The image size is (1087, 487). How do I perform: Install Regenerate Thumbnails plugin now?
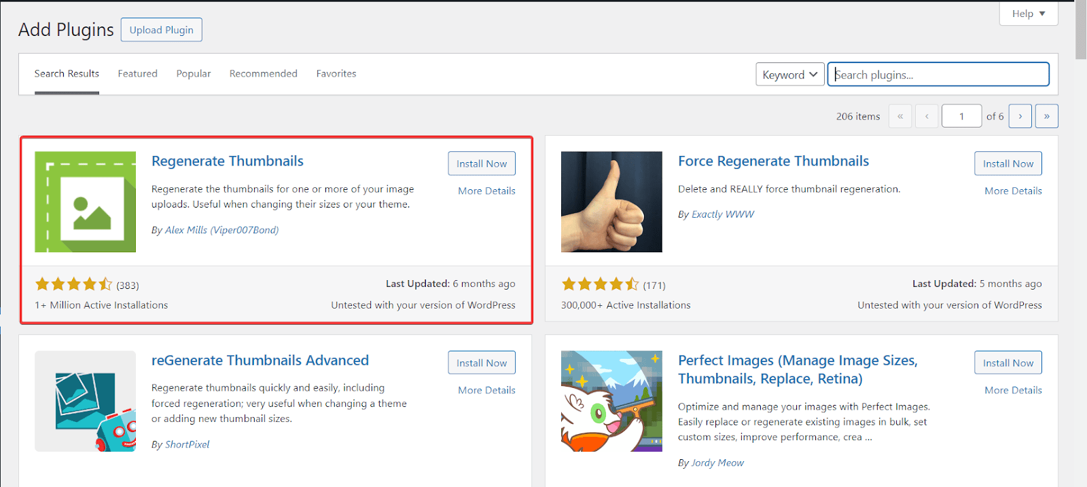(482, 163)
